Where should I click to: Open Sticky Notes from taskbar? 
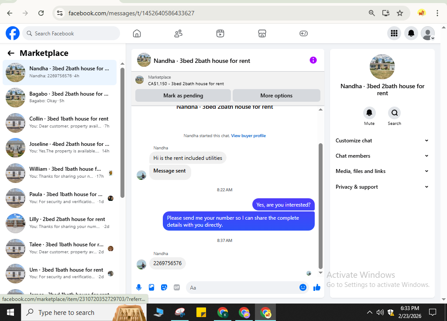201,312
